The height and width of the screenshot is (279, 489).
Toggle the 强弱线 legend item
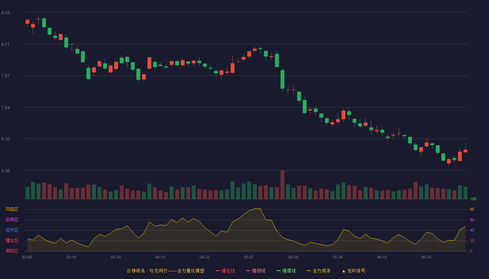(256, 271)
